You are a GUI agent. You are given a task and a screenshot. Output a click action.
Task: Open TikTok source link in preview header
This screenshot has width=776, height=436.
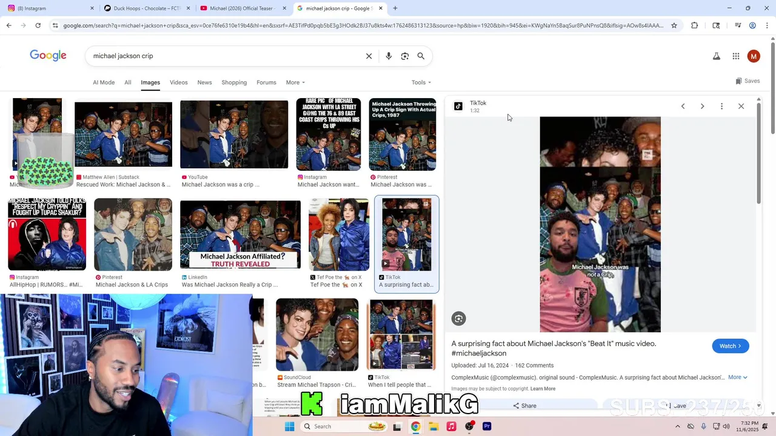coord(478,103)
